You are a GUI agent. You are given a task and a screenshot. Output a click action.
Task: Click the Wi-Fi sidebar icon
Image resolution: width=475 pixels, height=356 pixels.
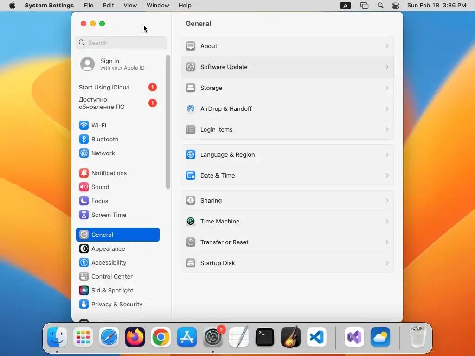coord(84,125)
